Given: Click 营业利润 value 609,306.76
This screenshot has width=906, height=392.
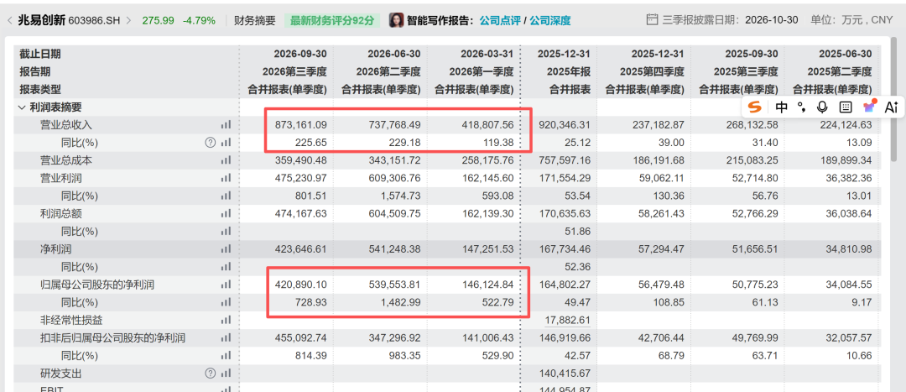Looking at the screenshot, I should coord(393,178).
